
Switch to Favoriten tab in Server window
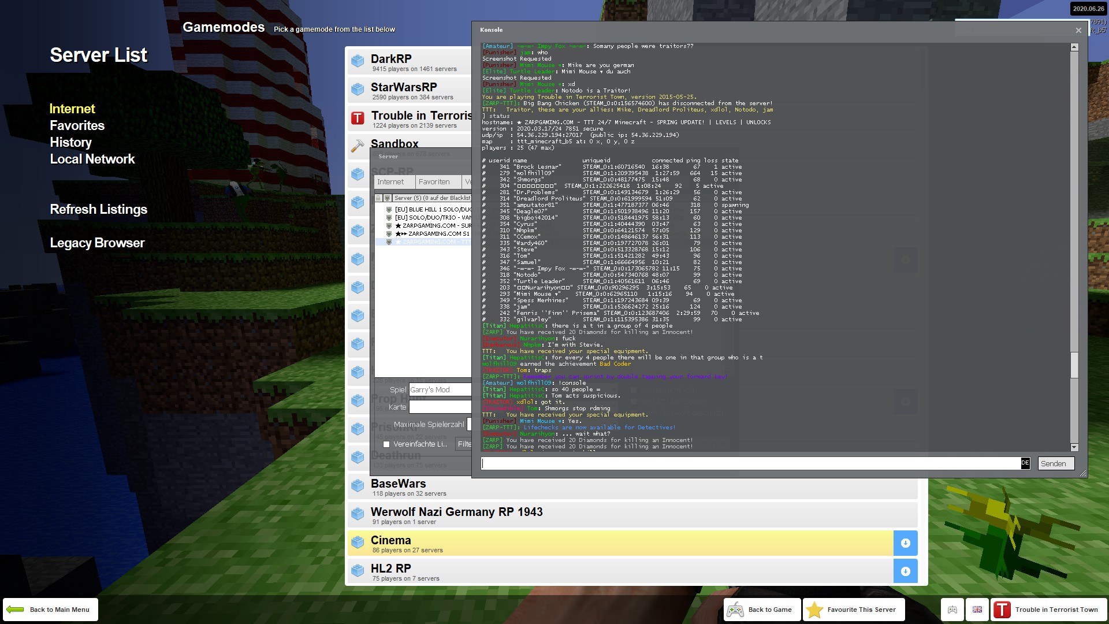pyautogui.click(x=438, y=182)
